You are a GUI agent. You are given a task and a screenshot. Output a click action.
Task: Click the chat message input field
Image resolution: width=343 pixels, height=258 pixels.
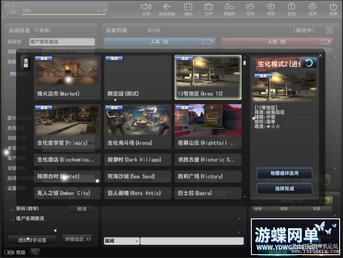point(192,241)
